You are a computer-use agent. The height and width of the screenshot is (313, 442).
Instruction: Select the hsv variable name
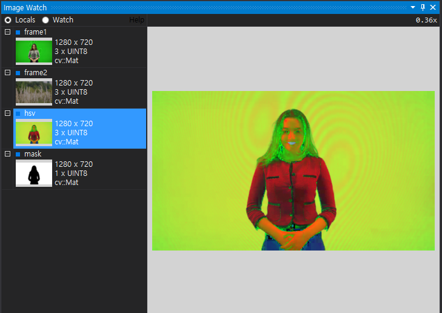tap(30, 113)
